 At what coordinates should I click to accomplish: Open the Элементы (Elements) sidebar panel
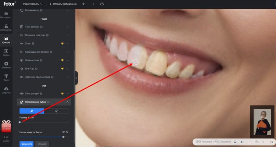tap(6, 65)
